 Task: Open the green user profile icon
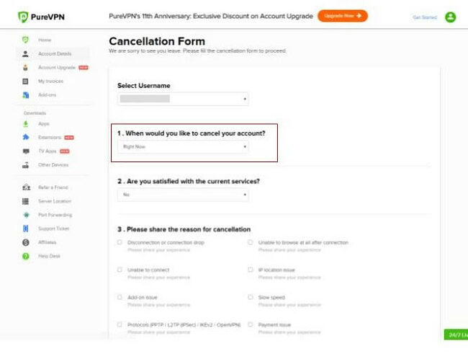pyautogui.click(x=451, y=17)
